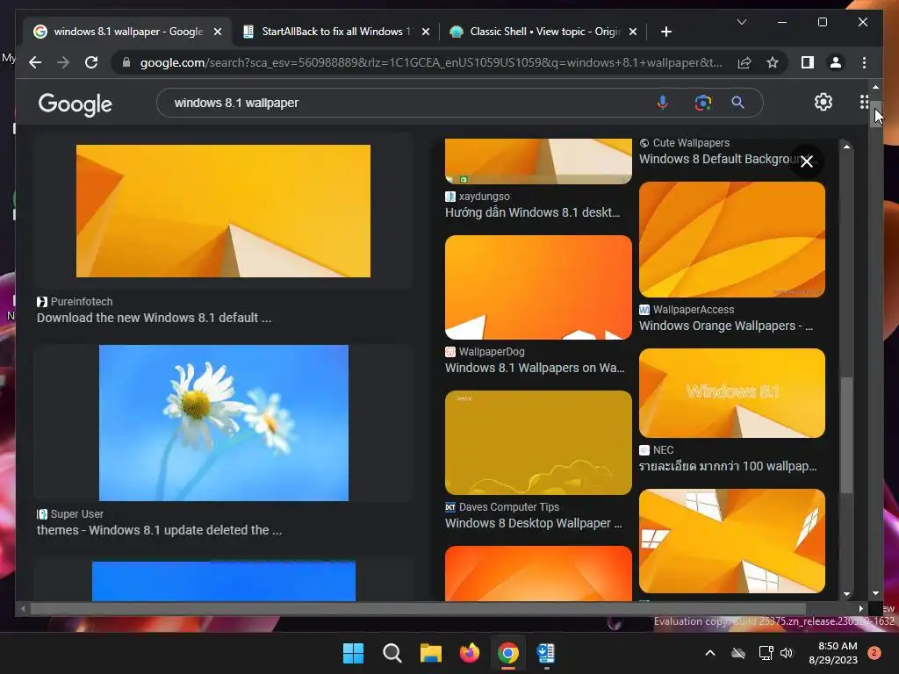
Task: Reload the Google search page
Action: [x=91, y=62]
